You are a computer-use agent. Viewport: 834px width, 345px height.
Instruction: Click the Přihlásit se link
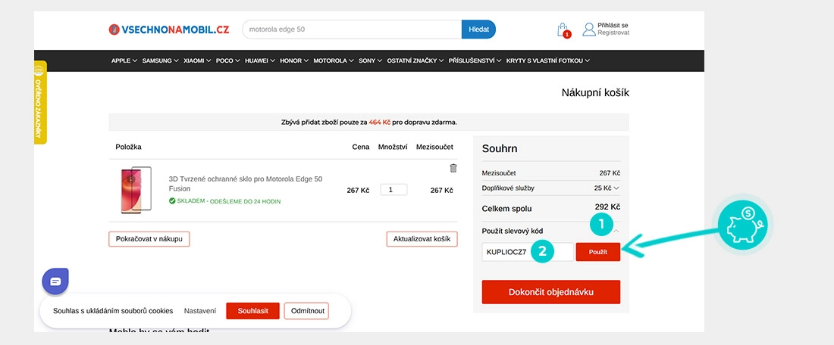(613, 25)
